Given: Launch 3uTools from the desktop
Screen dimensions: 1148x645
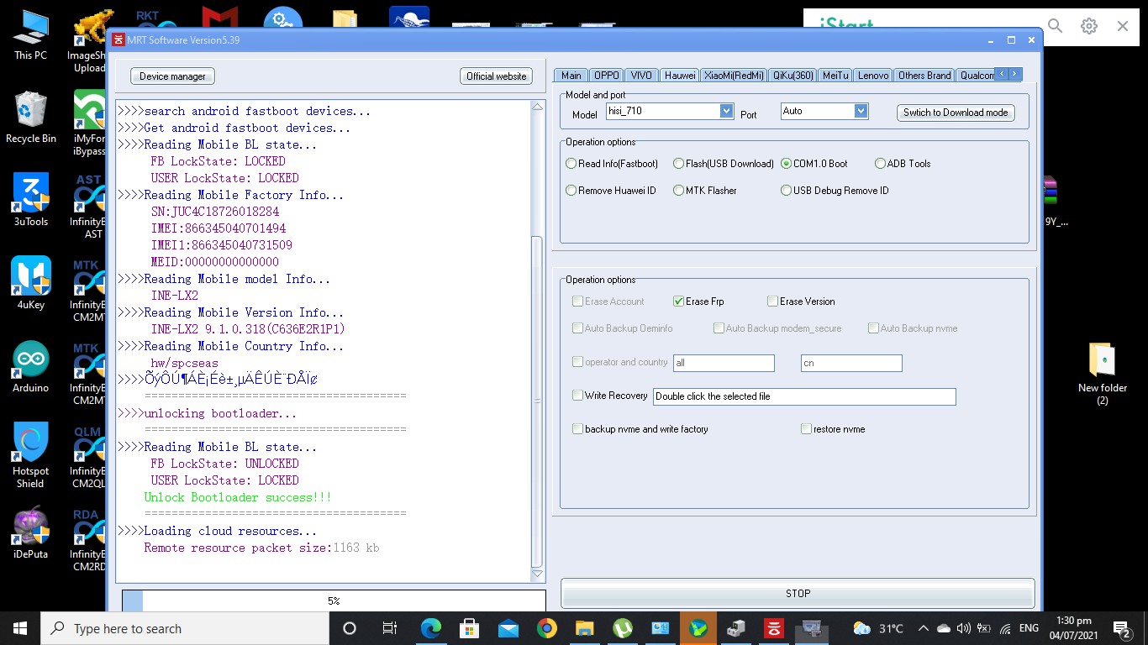Looking at the screenshot, I should pos(31,200).
